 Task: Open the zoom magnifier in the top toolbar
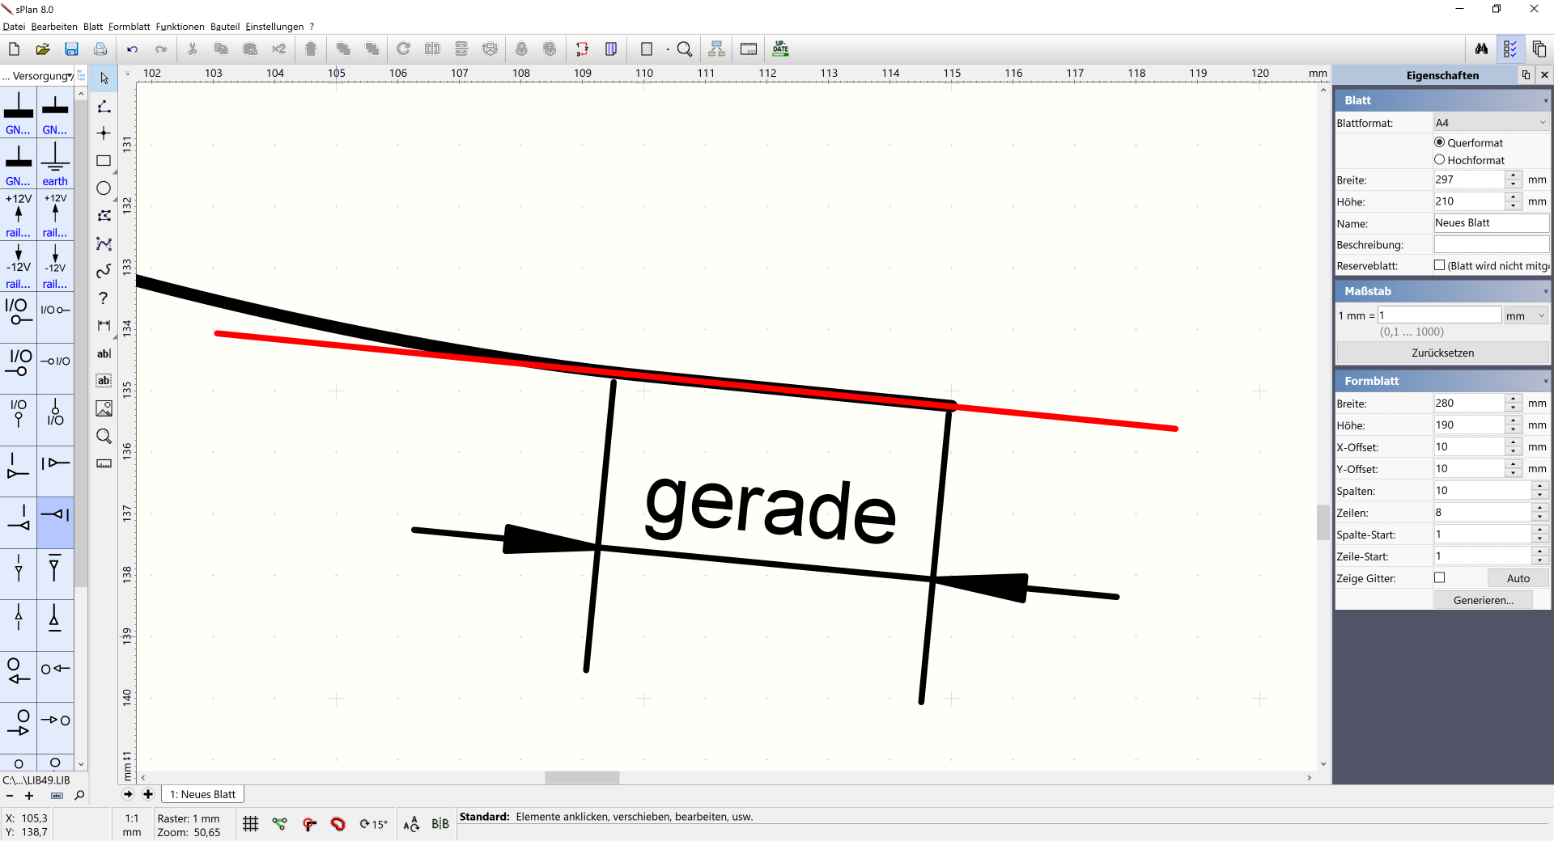(x=685, y=49)
